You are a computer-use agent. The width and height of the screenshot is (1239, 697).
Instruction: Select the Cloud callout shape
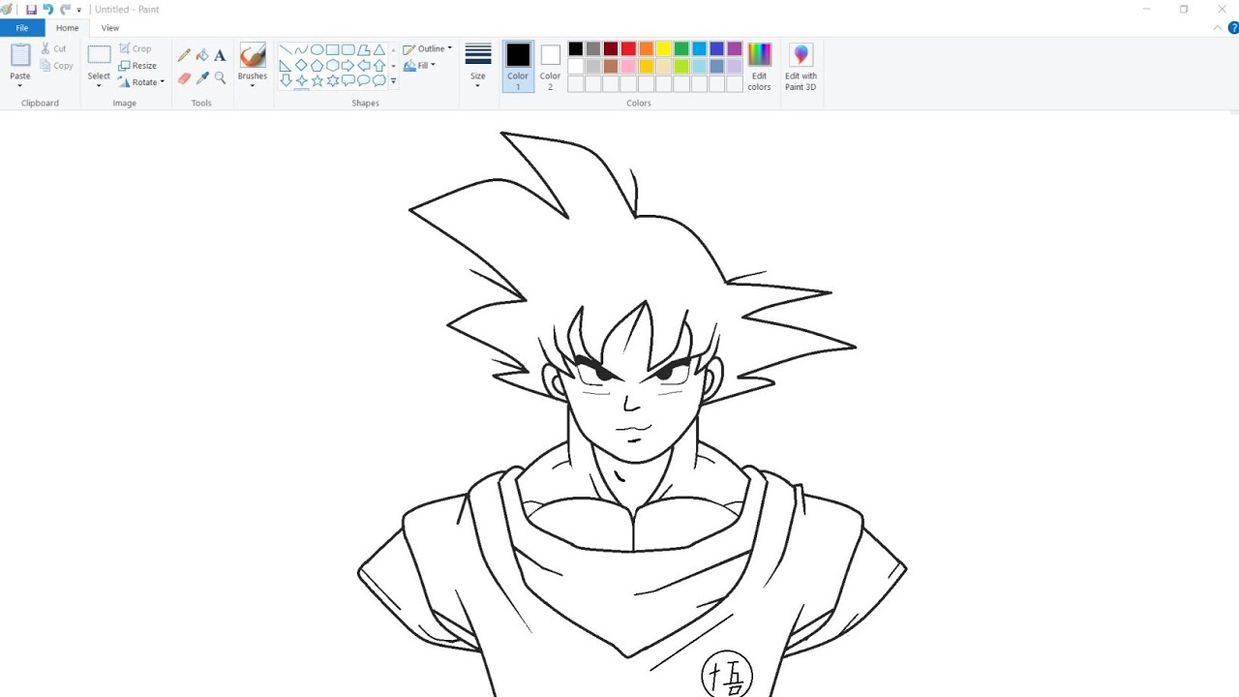[379, 80]
